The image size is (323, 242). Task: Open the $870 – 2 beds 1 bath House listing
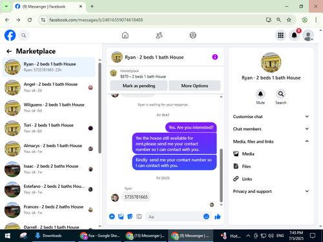coord(143,77)
